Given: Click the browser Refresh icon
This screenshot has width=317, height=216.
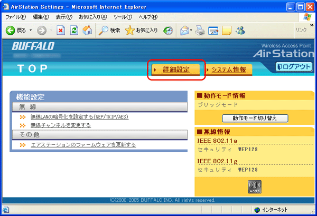Looking at the screenshot, I should pos(74,31).
